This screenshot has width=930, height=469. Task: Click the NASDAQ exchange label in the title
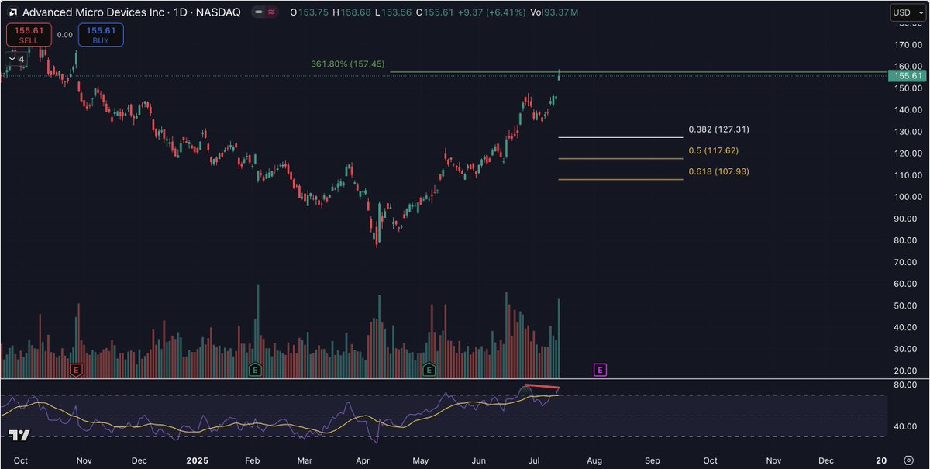(219, 12)
